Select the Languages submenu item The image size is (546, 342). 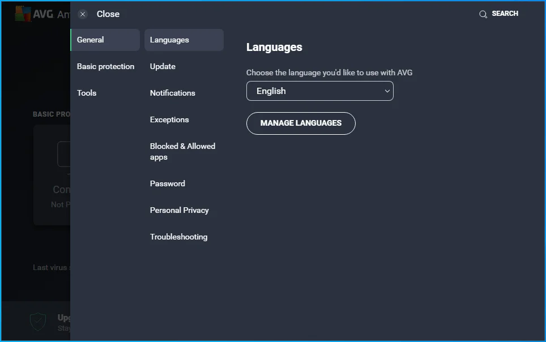[x=184, y=40]
